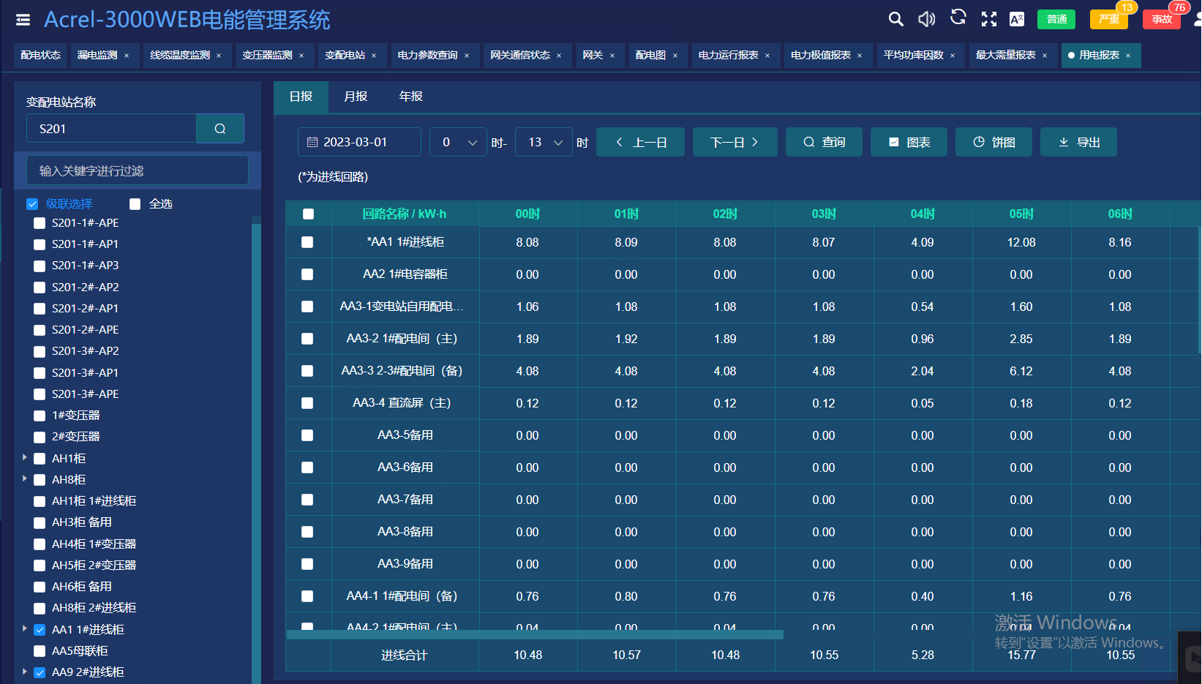Open the search icon in header
The image size is (1202, 684).
(x=895, y=19)
